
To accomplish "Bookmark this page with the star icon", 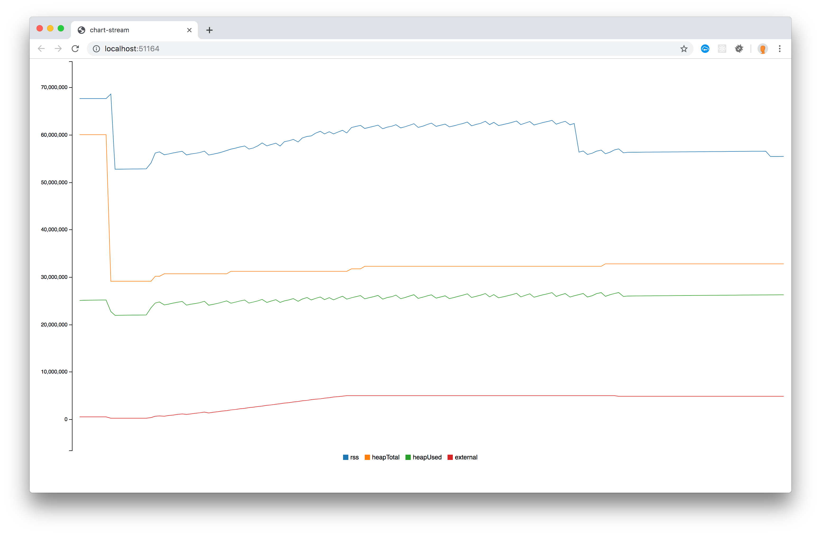I will click(x=684, y=49).
